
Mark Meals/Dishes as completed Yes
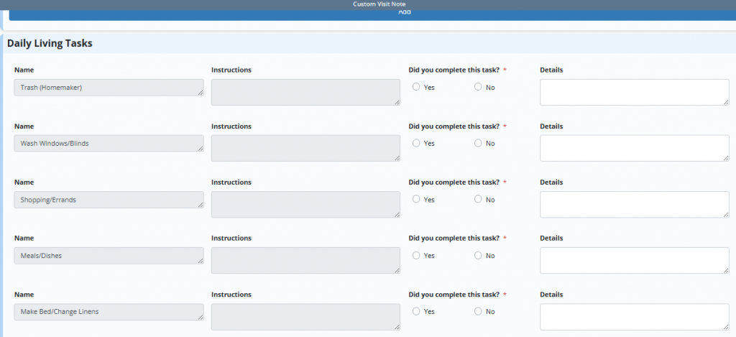click(x=416, y=255)
